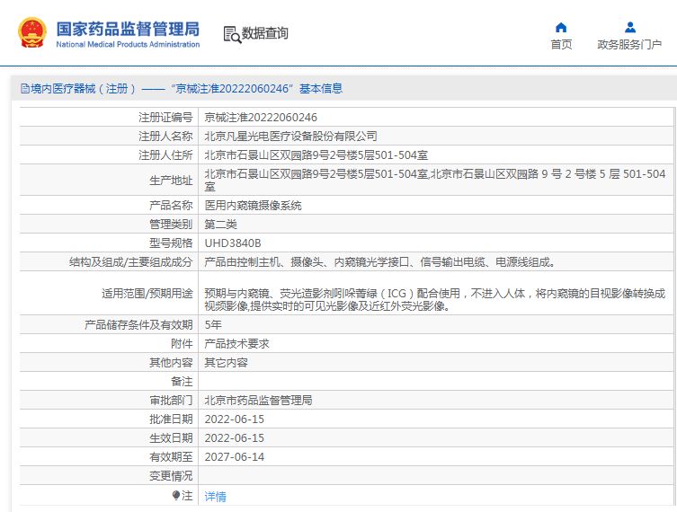
Task: Open 政务服务门户 user icon
Action: click(x=630, y=28)
